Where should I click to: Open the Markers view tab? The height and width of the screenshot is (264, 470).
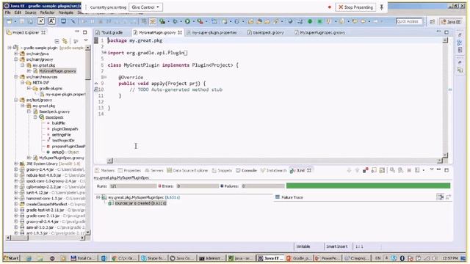pos(105,170)
